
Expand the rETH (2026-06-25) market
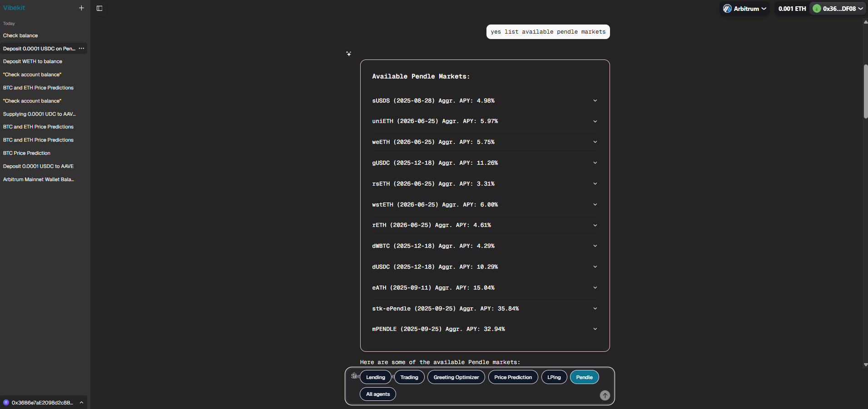[x=485, y=225]
